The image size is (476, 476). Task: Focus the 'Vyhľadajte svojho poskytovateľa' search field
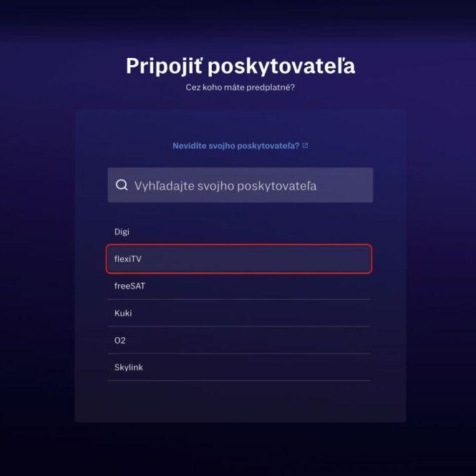[x=240, y=185]
